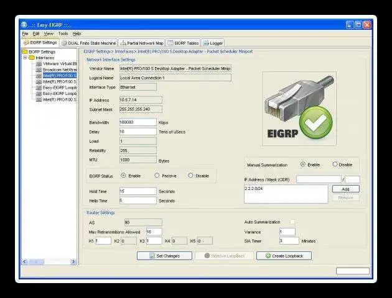The height and width of the screenshot is (298, 392).
Task: Disable Manual Summarization radio button
Action: 335,164
